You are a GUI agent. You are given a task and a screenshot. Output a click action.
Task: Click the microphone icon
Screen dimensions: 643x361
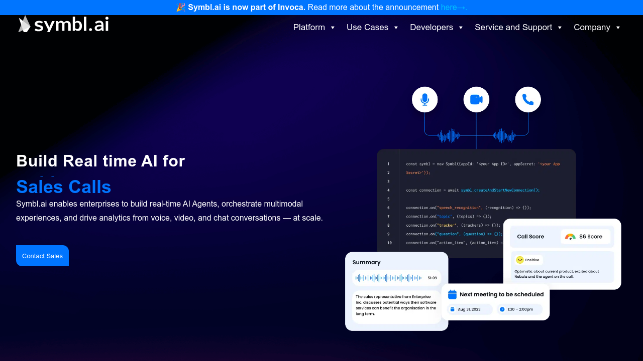[424, 99]
